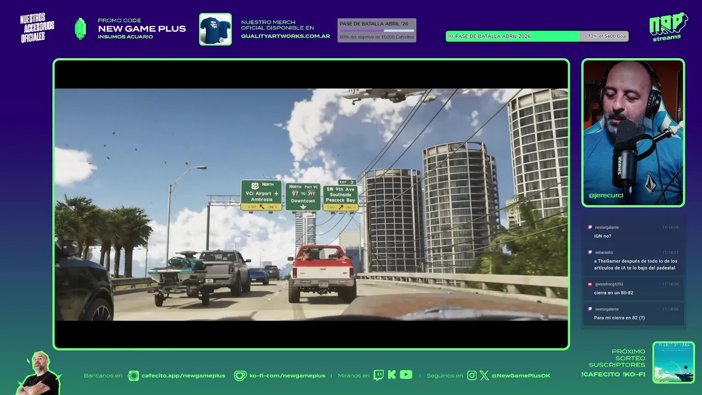Viewport: 702px width, 395px height.
Task: Open the @NewGamePlusOK handle
Action: point(520,376)
